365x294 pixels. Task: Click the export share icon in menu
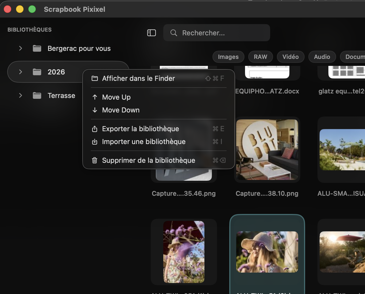click(95, 129)
